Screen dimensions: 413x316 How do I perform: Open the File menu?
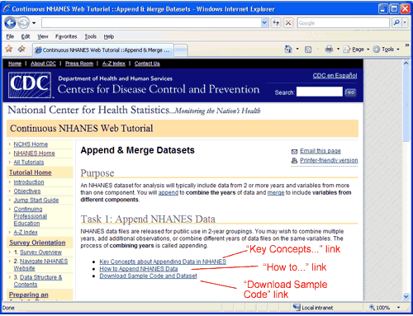(x=10, y=36)
